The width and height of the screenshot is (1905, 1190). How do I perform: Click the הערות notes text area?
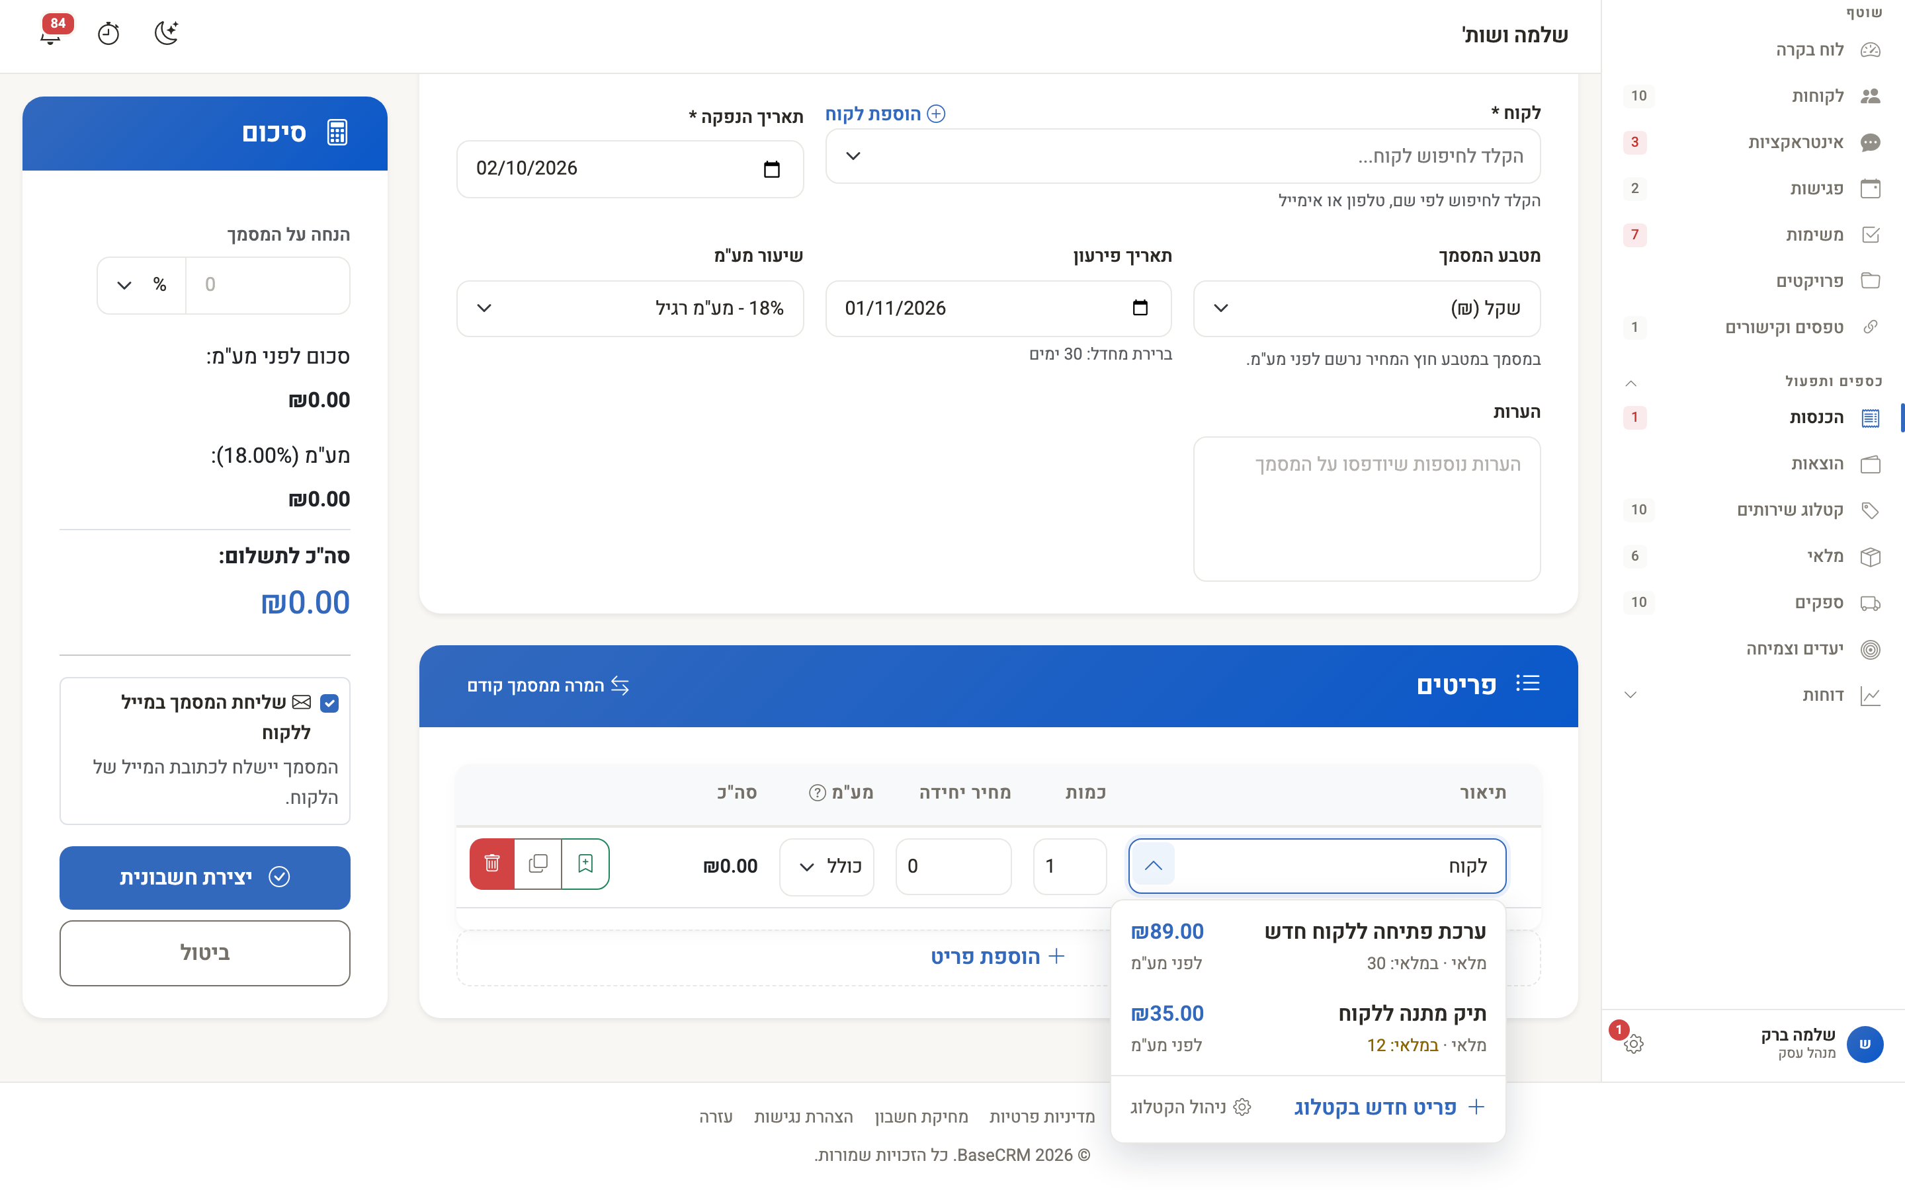click(1367, 509)
